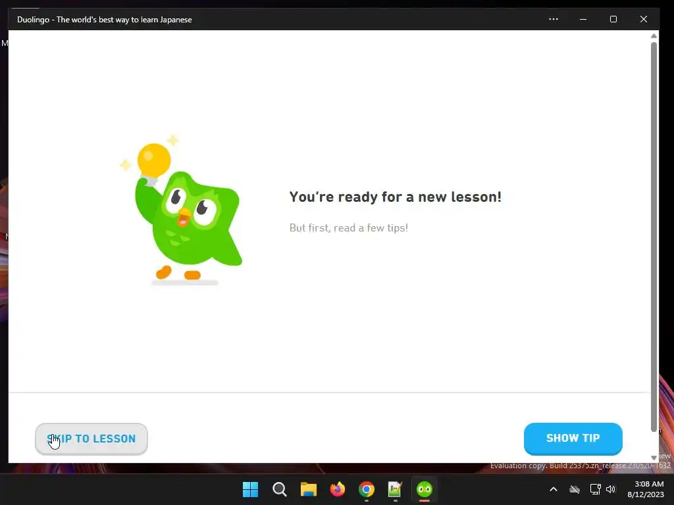Viewport: 674px width, 505px height.
Task: Click the scrollbar down arrow
Action: pos(654,458)
